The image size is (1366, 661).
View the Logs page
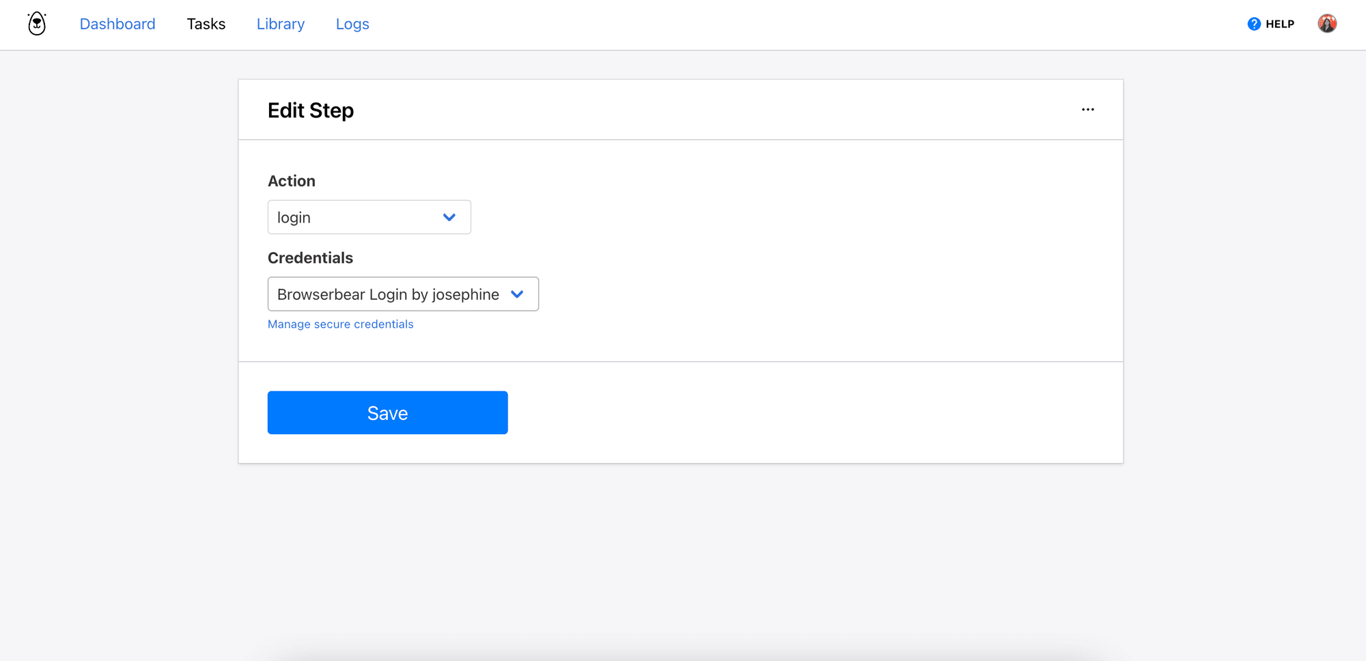[x=352, y=24]
